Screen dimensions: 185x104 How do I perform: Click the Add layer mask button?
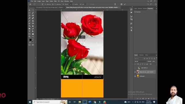143,99
